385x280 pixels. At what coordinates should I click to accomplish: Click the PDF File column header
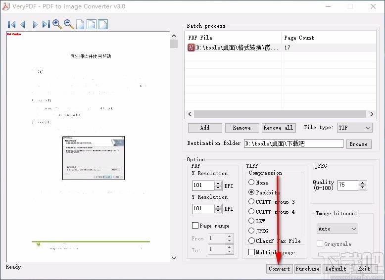pyautogui.click(x=233, y=38)
